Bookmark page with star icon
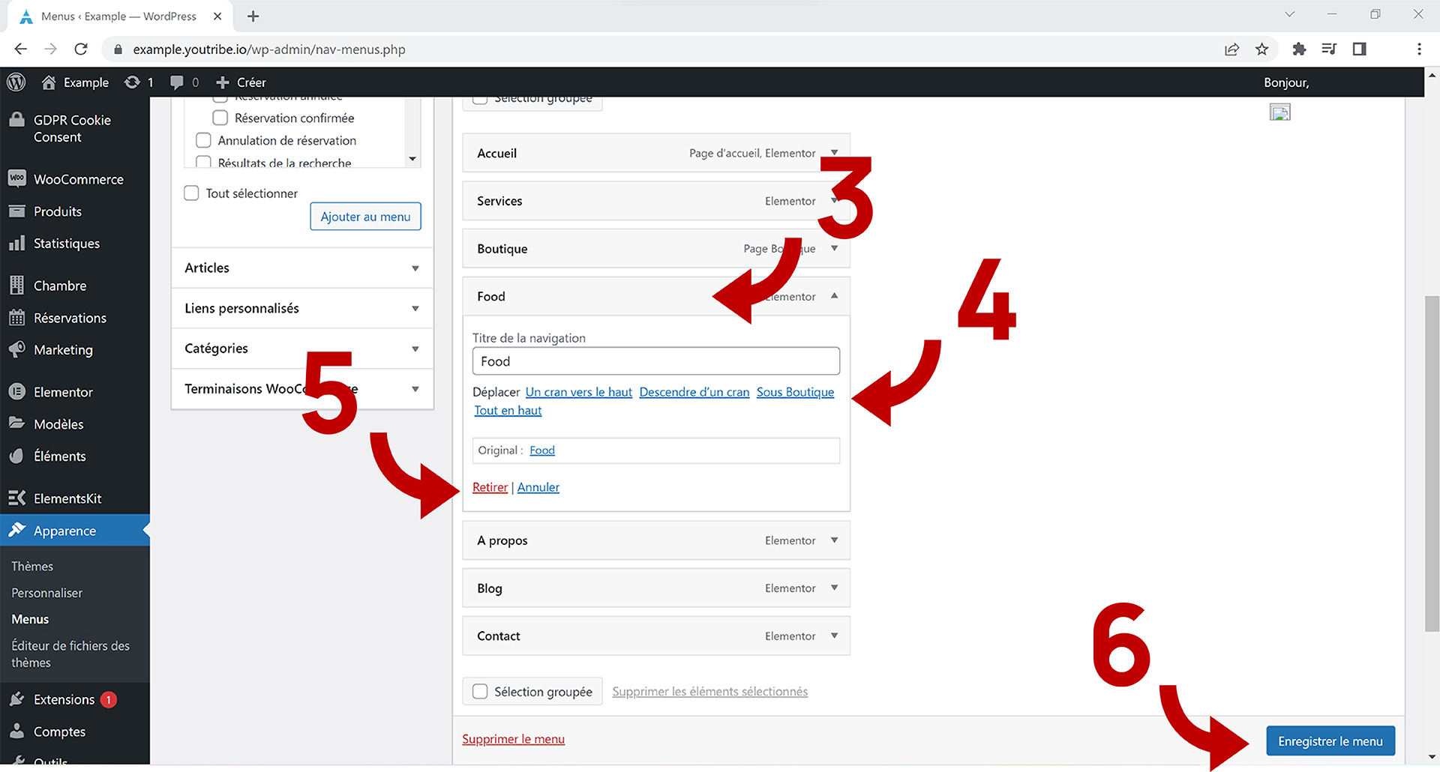The image size is (1440, 772). coord(1262,49)
